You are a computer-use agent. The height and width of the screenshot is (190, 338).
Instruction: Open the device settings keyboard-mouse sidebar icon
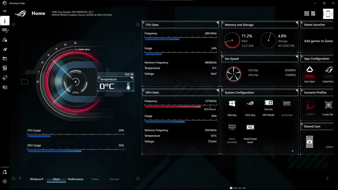click(5, 30)
